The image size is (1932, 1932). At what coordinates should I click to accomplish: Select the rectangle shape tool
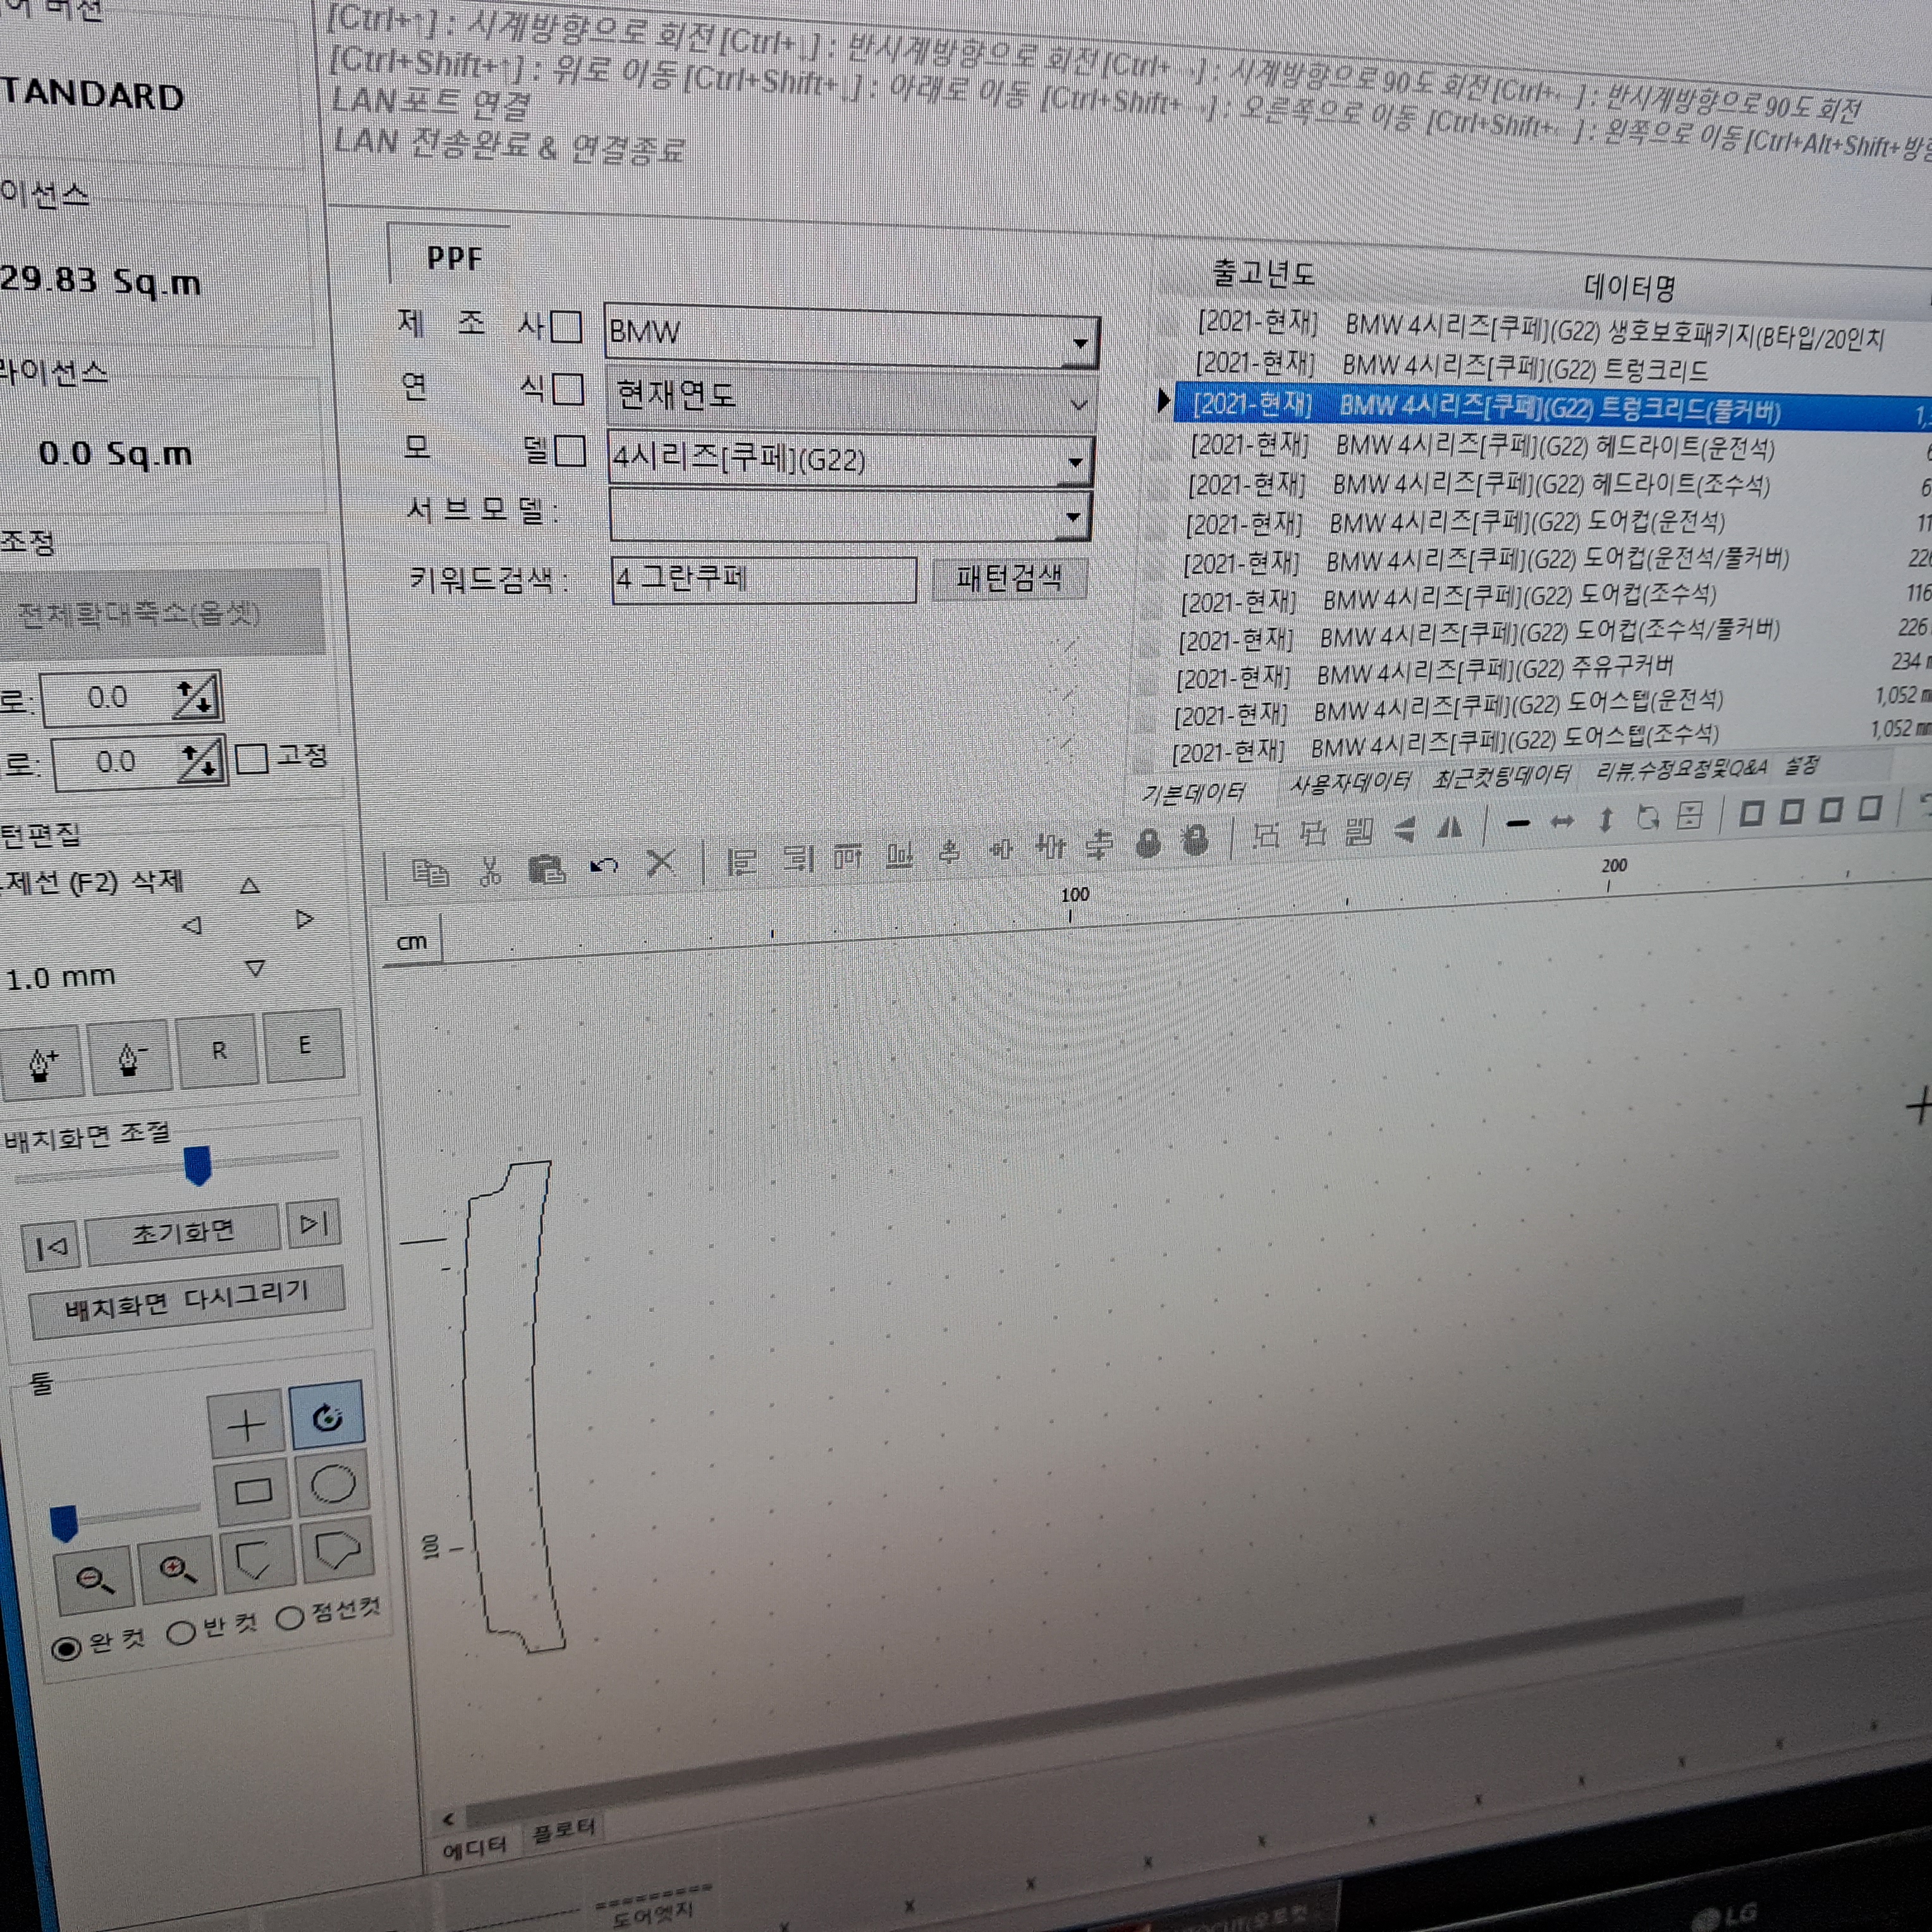click(x=252, y=1492)
